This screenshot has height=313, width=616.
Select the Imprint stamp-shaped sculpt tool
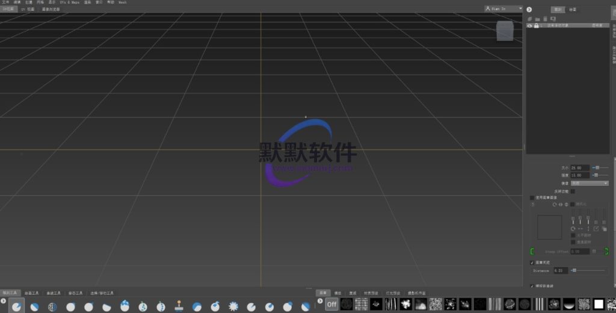click(179, 306)
